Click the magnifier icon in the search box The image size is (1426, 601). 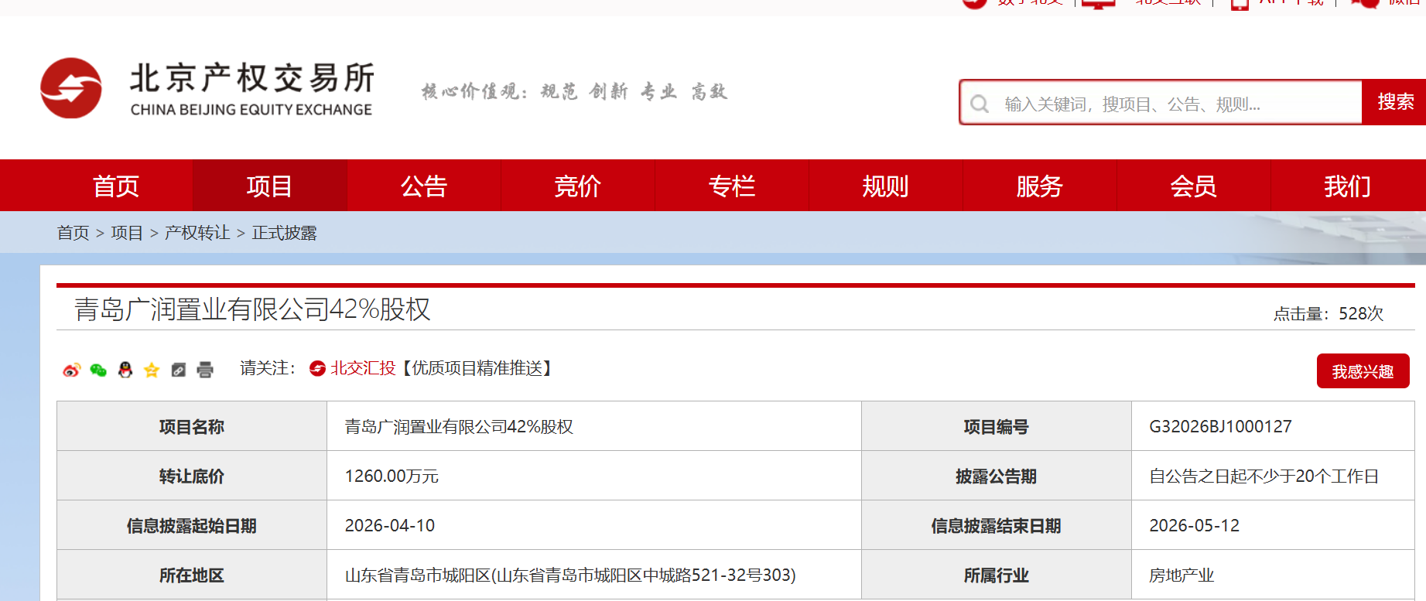click(980, 104)
